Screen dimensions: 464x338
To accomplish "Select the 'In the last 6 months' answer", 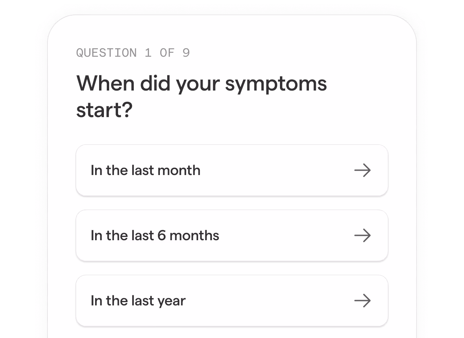I will click(x=232, y=235).
